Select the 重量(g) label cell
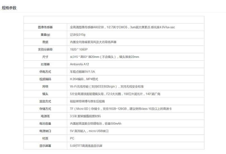Screen dimensions: 226x154 [x=45, y=35]
